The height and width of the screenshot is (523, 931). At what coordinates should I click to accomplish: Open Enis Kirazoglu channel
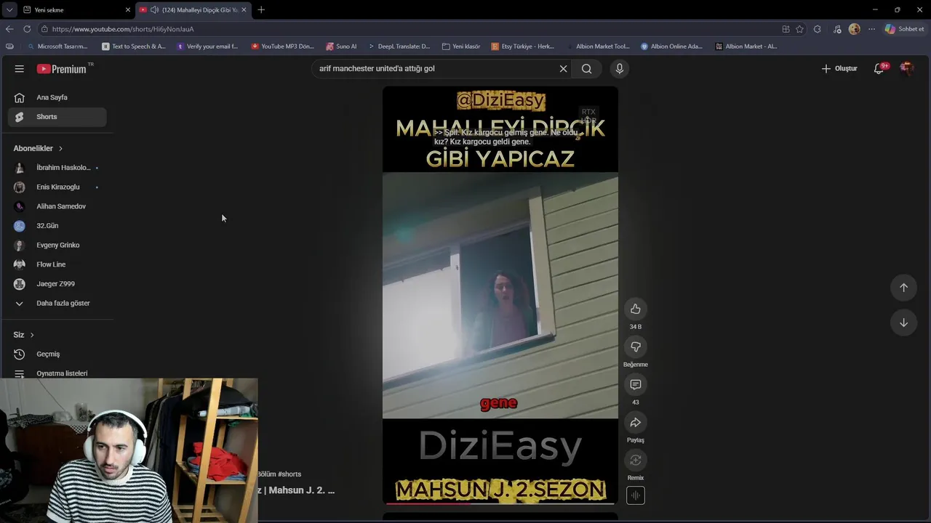(57, 187)
